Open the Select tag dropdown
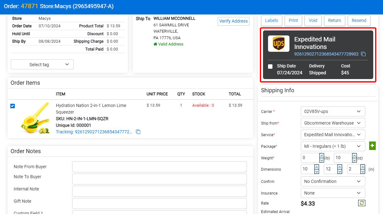The height and width of the screenshot is (219, 383). tap(42, 64)
